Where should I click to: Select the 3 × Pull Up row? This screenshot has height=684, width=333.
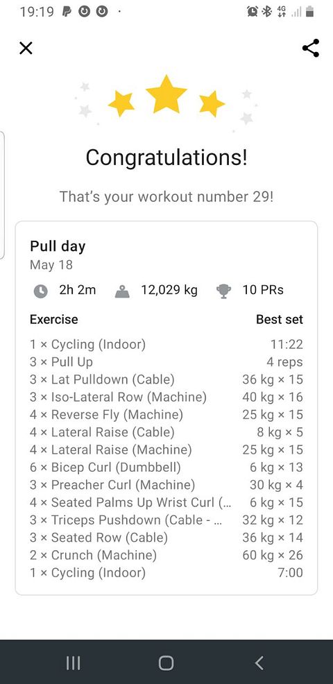point(166,362)
